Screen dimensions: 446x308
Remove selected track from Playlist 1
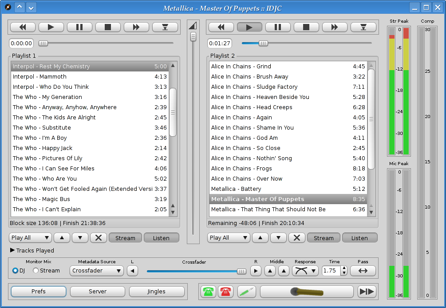coord(99,238)
